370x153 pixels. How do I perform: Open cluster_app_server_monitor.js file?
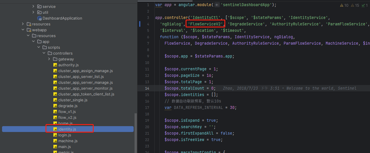click(85, 88)
